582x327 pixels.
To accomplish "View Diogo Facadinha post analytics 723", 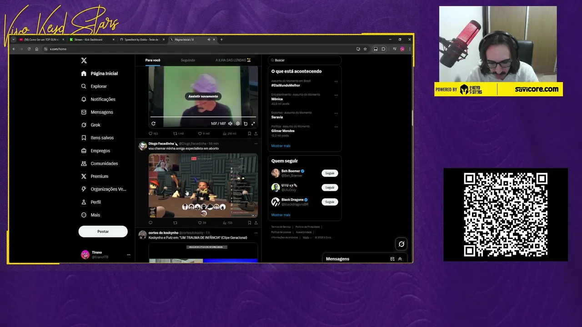I will pyautogui.click(x=228, y=223).
